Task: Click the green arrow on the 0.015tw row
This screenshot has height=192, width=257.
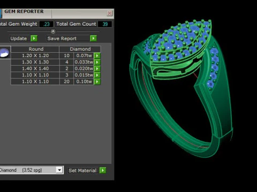Action: click(97, 75)
